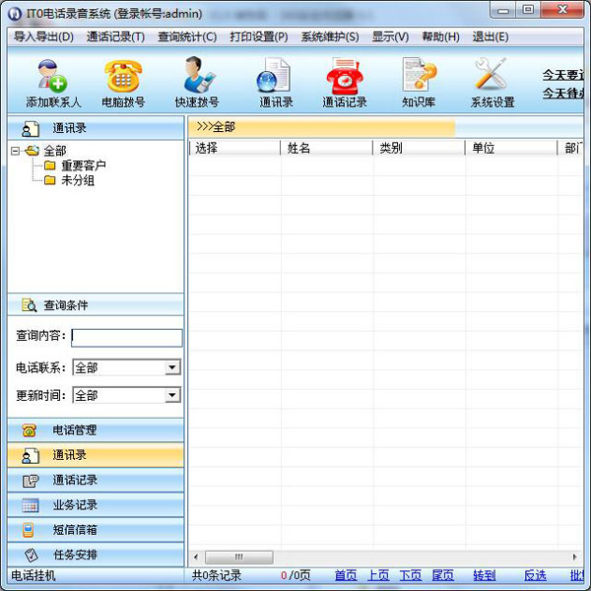Select the 重要客户 tree item

coord(84,165)
